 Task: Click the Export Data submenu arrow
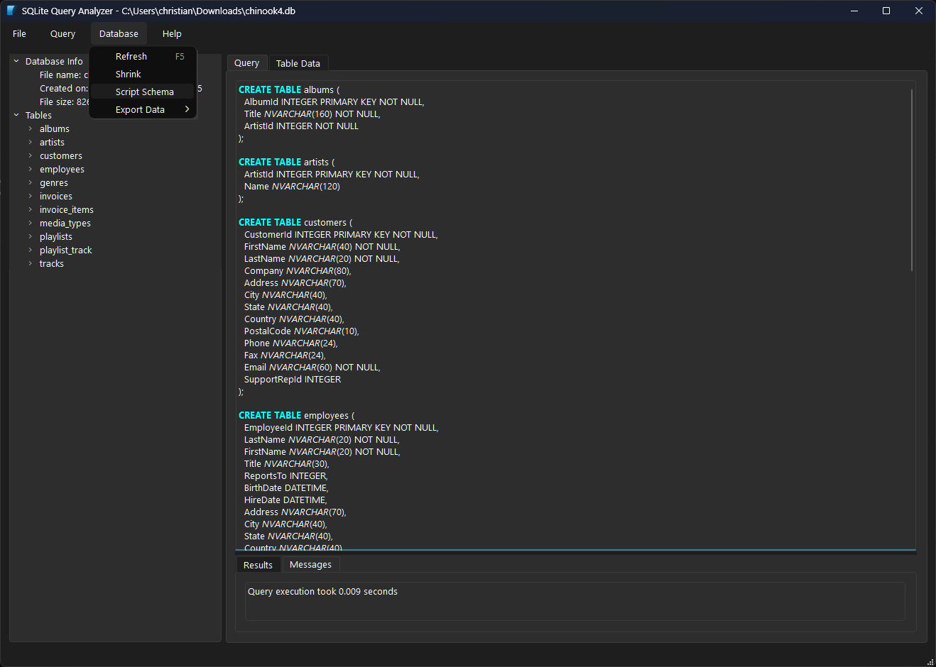187,109
